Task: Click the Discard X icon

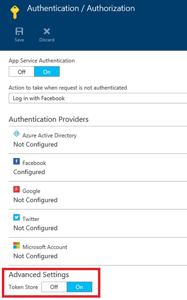Action: point(47,31)
